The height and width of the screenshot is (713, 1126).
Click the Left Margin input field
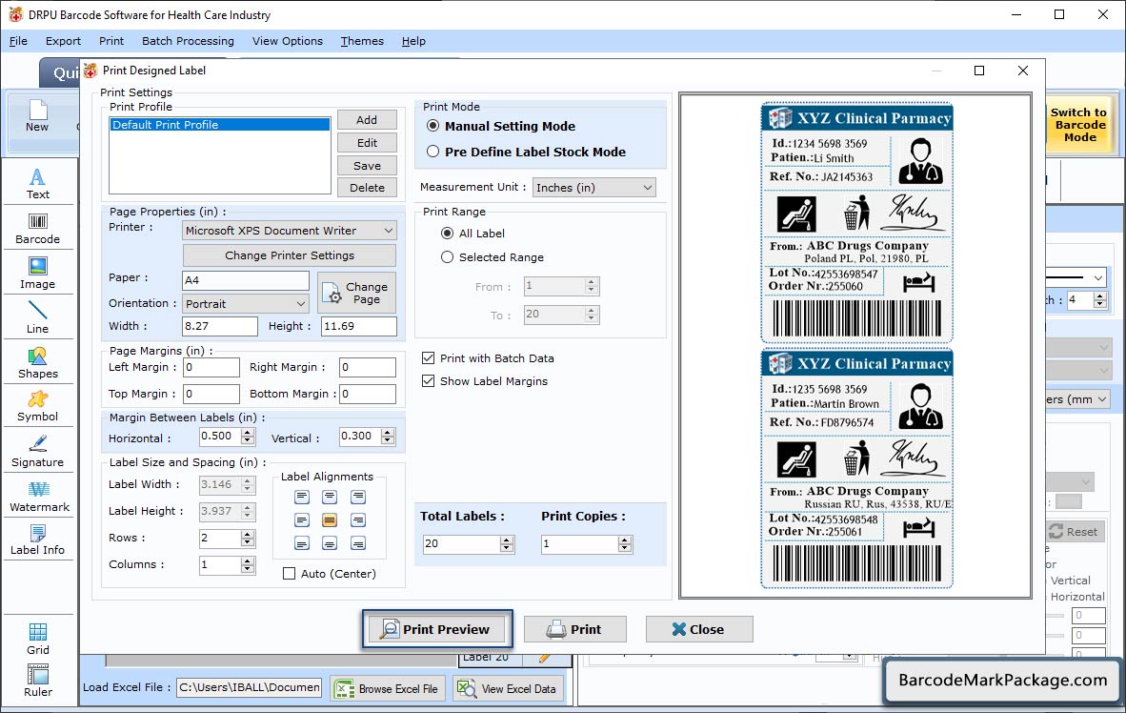point(211,367)
